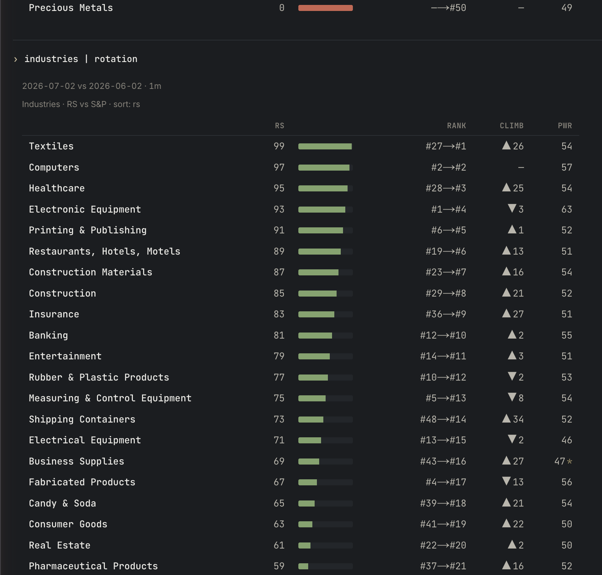Viewport: 602px width, 575px height.
Task: Click the red Precious Metals RS bar
Action: (326, 8)
